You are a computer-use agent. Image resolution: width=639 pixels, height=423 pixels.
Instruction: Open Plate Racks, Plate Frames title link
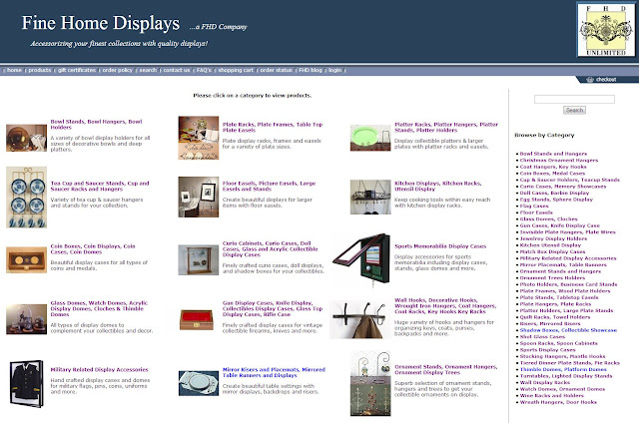tap(273, 127)
